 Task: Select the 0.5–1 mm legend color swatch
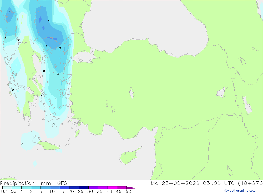[x=17, y=188]
